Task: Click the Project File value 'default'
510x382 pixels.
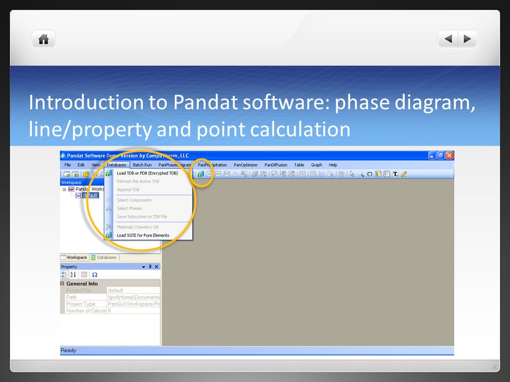Action: click(x=133, y=290)
